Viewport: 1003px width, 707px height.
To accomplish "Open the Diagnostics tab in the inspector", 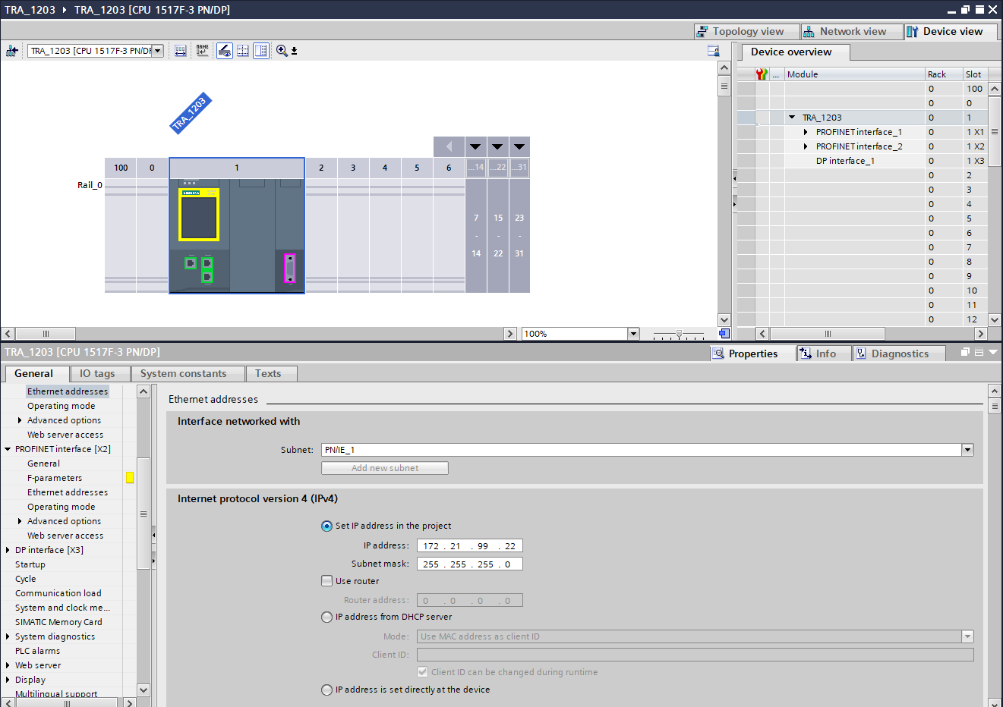I will [899, 353].
